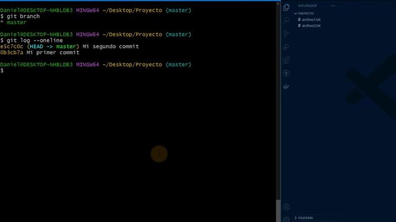Viewport: 396px width, 222px height.
Task: Click the file icon beside archivo2.txt
Action: pyautogui.click(x=299, y=26)
